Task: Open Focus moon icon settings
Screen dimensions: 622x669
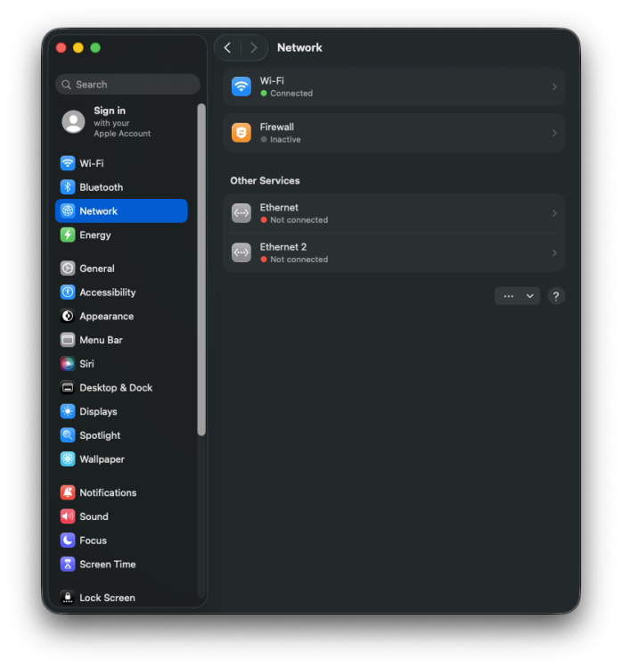Action: pos(68,541)
